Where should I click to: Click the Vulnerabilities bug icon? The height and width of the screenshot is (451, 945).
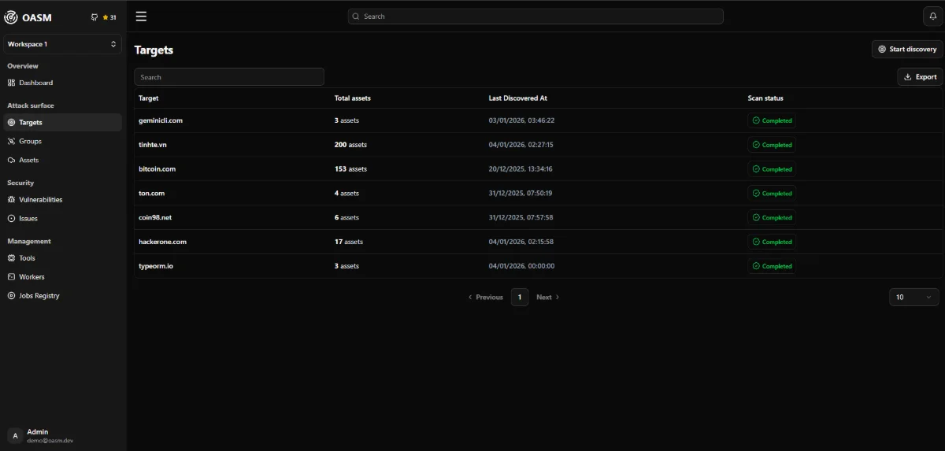click(11, 199)
